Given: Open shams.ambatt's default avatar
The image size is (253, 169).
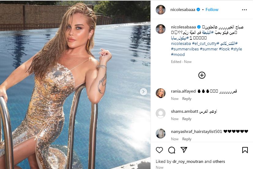Looking at the screenshot, I should point(161,113).
